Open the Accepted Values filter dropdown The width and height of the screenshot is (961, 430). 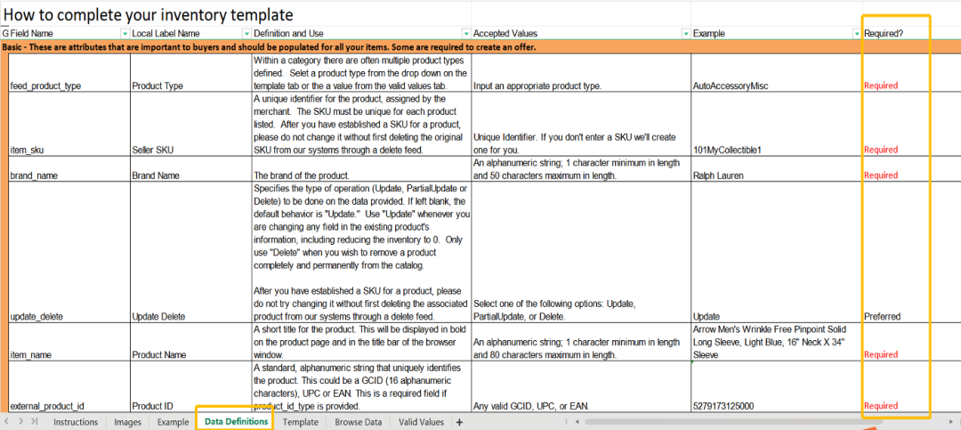pos(685,34)
